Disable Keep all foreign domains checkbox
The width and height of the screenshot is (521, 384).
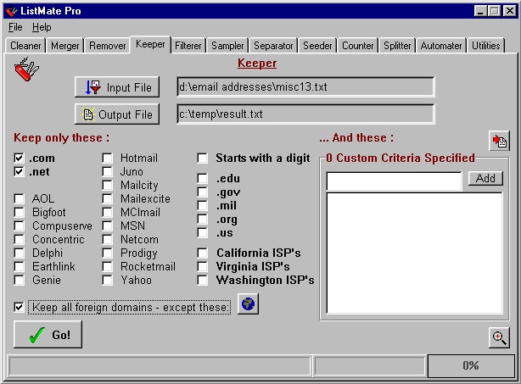[19, 307]
